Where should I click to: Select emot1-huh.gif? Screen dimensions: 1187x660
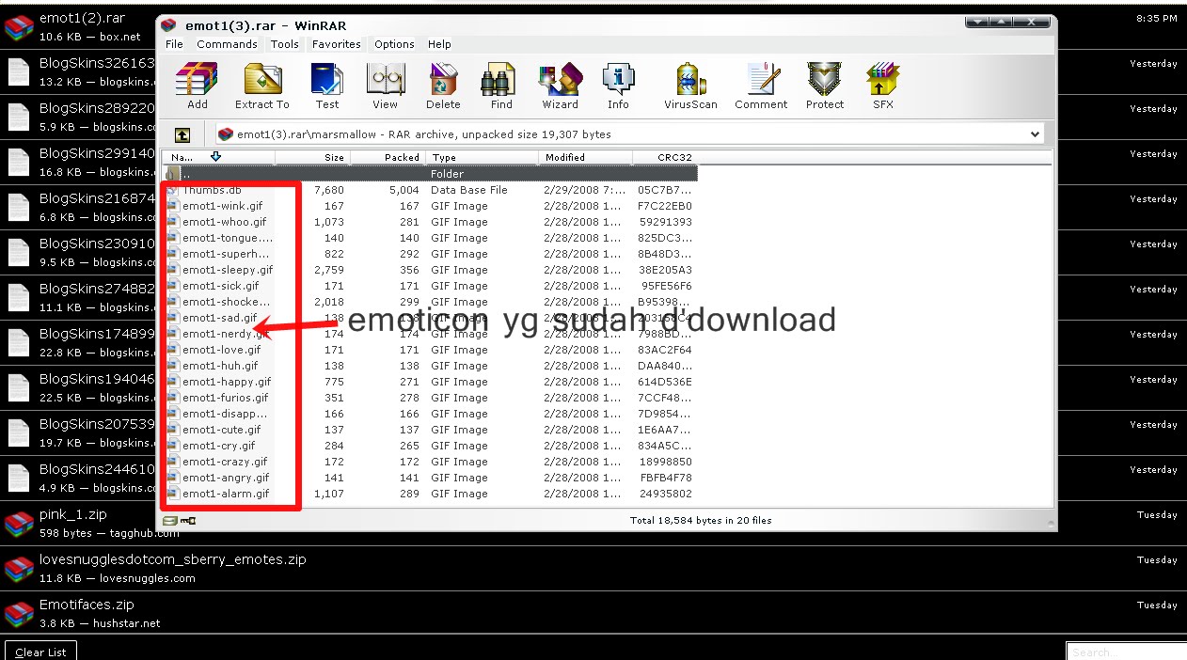point(220,366)
